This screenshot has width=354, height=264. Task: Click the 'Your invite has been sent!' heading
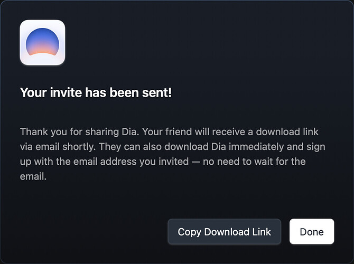pos(96,92)
